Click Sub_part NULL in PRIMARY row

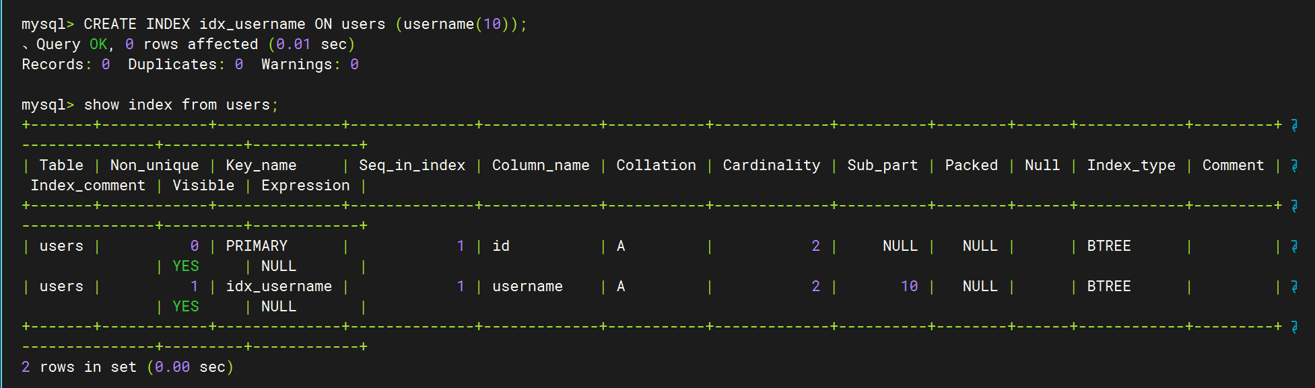[x=900, y=246]
